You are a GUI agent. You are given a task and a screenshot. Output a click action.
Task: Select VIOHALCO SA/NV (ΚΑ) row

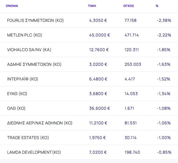pos(29,50)
